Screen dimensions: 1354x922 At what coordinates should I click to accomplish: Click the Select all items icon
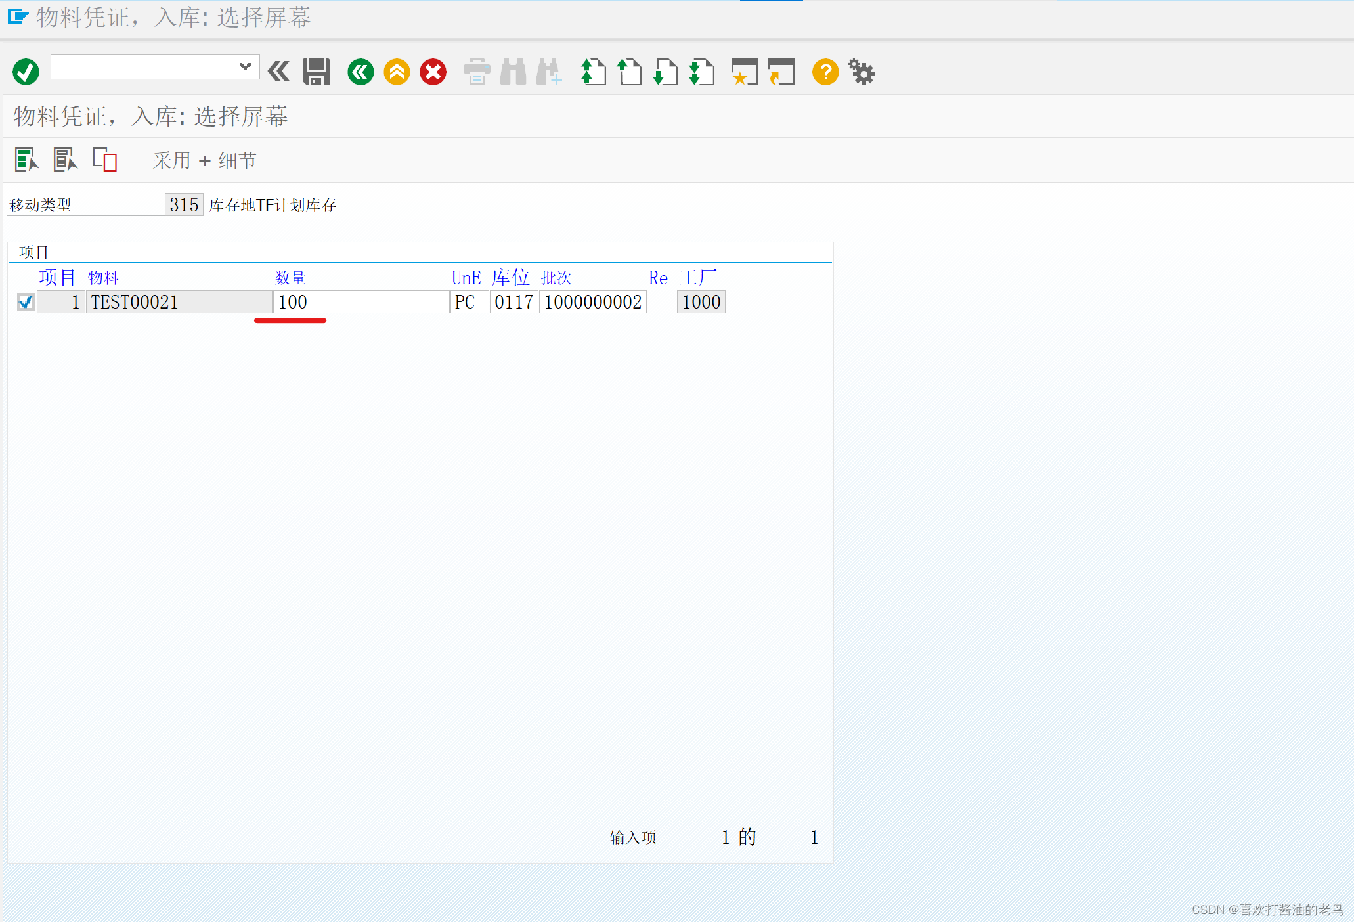pos(26,160)
